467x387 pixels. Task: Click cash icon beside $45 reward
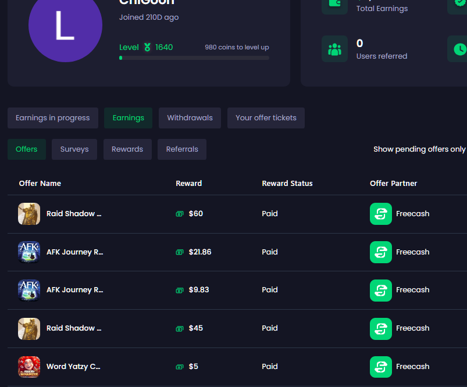pos(180,329)
